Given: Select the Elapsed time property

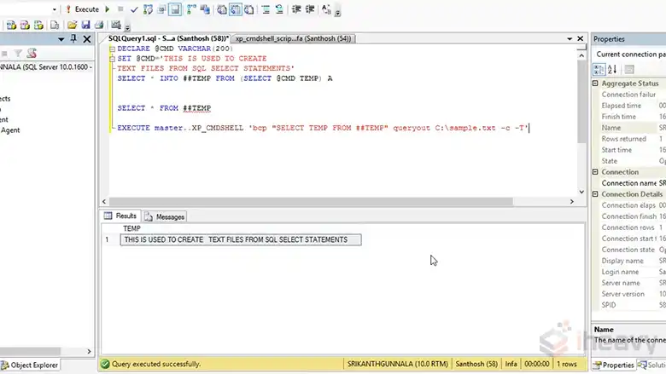Looking at the screenshot, I should pos(633,106).
